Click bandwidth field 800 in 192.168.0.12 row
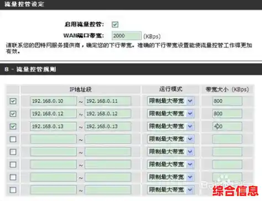This screenshot has width=262, height=201. coord(227,113)
